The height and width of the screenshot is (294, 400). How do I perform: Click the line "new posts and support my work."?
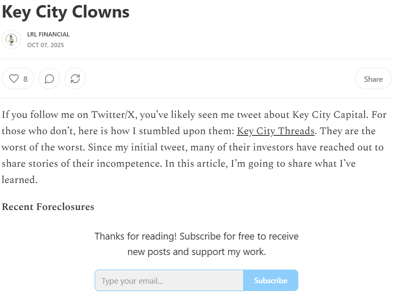[196, 252]
